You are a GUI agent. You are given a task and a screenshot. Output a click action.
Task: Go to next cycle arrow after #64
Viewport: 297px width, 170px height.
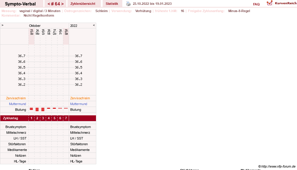click(62, 4)
